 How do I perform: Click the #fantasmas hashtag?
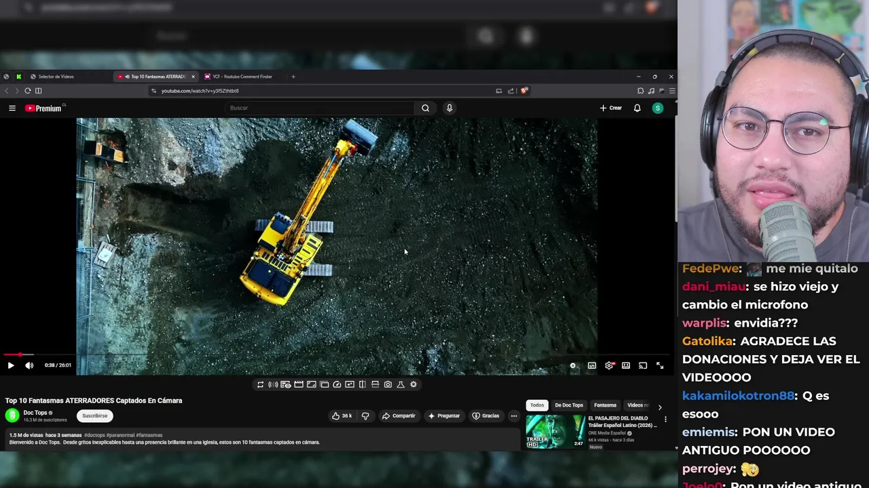pyautogui.click(x=149, y=435)
